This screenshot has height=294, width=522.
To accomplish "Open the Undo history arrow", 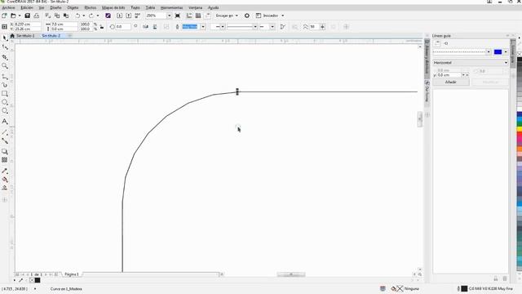I will click(83, 16).
